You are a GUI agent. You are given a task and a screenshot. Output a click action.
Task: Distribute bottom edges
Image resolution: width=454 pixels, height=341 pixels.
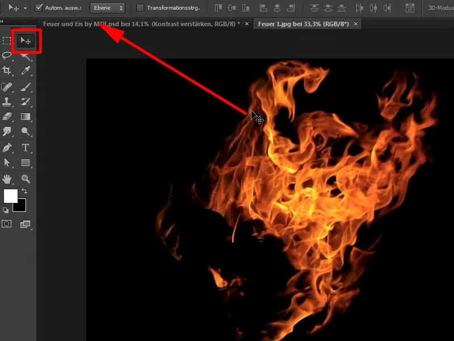[x=342, y=8]
